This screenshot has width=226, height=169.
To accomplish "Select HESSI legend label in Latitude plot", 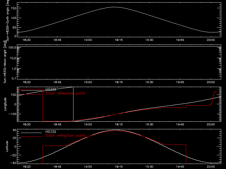I will pyautogui.click(x=51, y=132).
